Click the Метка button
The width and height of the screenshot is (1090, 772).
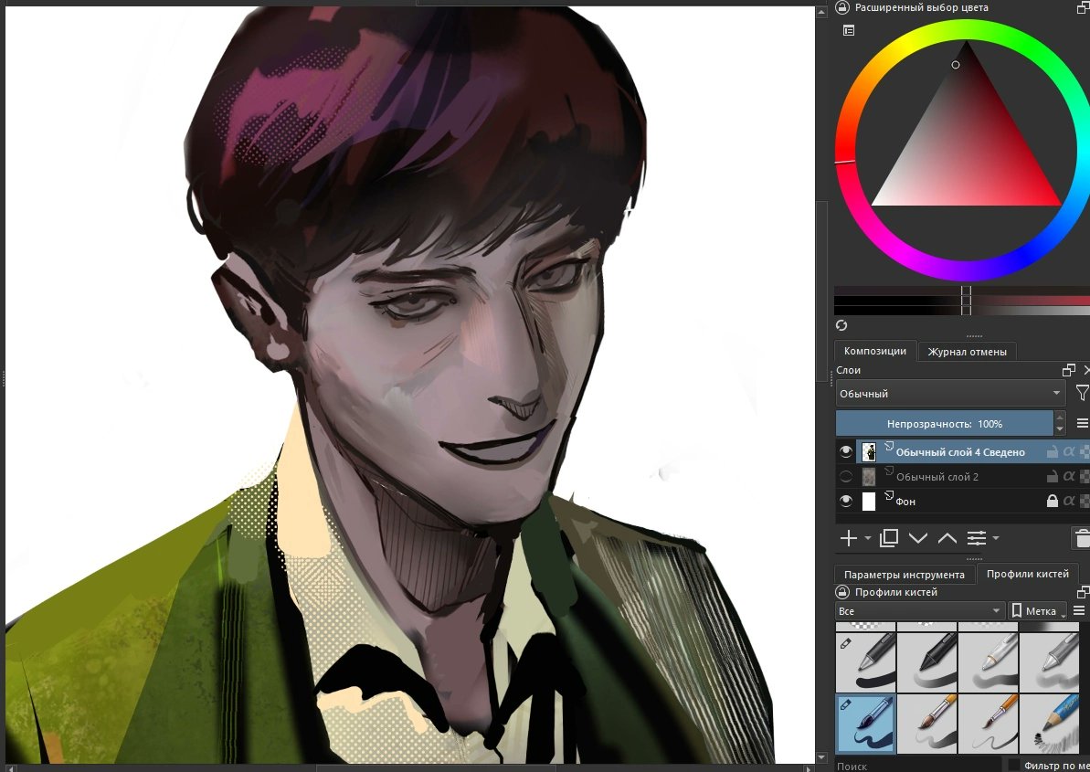(1038, 610)
